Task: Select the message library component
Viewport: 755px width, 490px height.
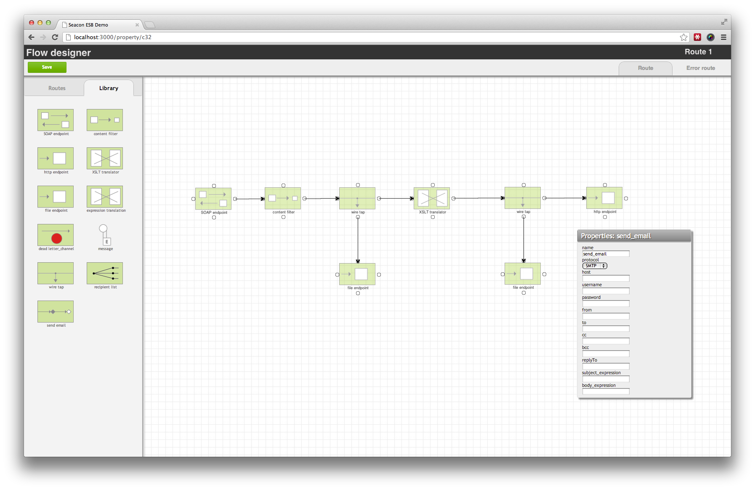Action: click(105, 235)
